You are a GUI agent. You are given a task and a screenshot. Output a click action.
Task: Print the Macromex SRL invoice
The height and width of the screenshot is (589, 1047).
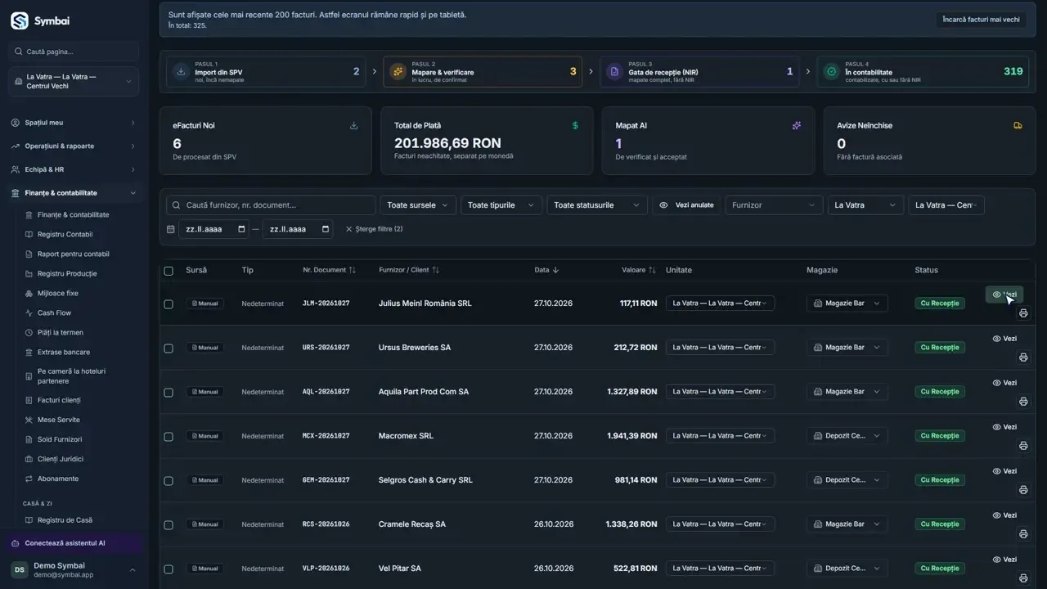tap(1023, 446)
